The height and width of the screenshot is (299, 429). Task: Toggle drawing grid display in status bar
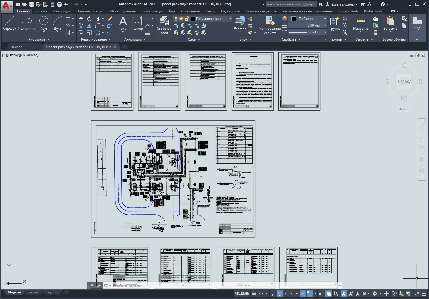click(x=254, y=294)
